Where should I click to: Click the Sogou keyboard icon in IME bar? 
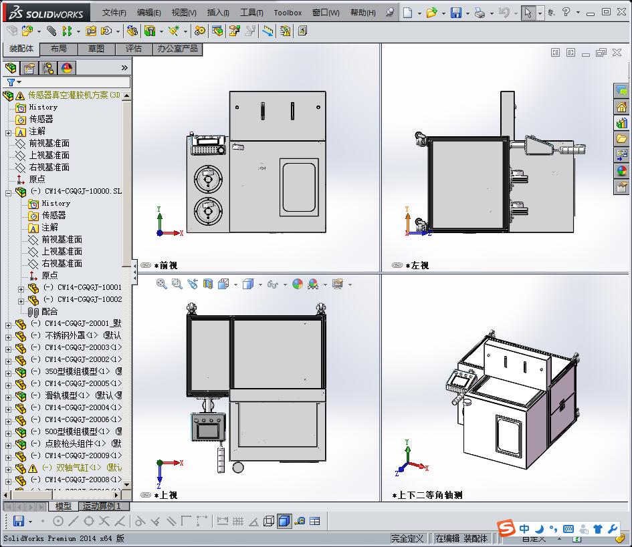pyautogui.click(x=568, y=529)
